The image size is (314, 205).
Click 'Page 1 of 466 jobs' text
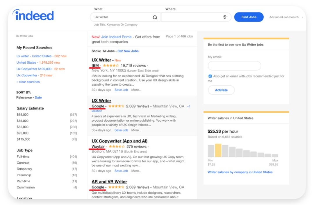179,36
